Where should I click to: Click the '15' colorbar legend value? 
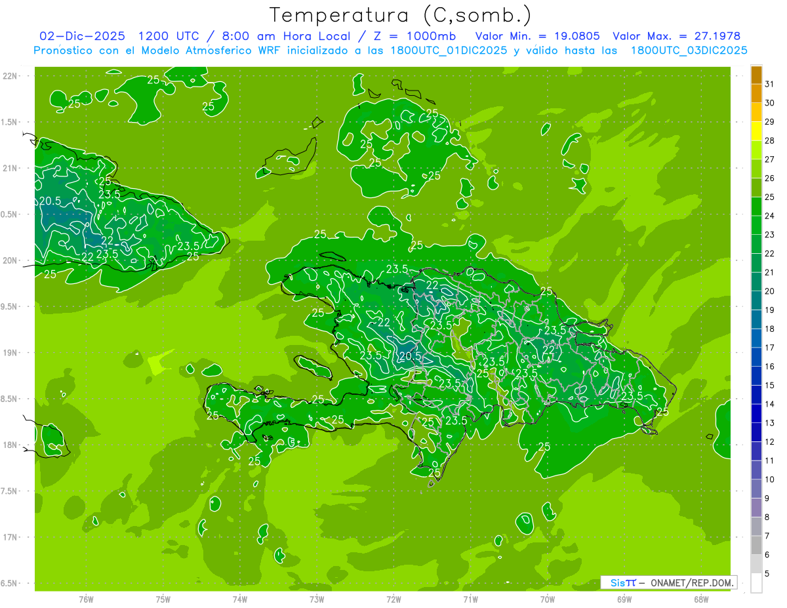[x=770, y=386]
